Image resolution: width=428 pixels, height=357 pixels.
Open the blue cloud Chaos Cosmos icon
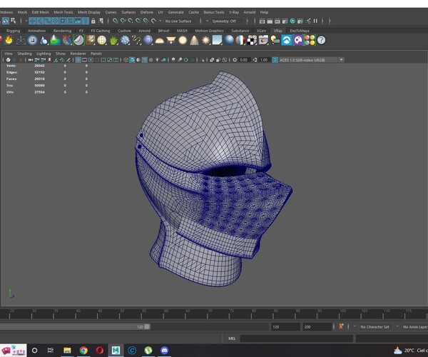click(x=287, y=40)
